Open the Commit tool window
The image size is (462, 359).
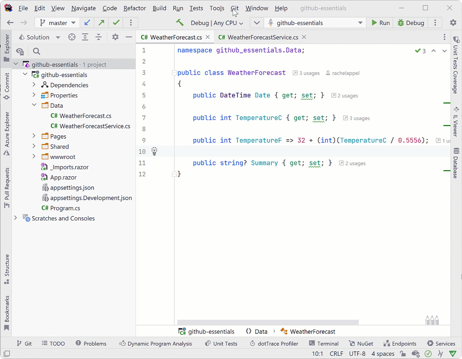pos(6,85)
